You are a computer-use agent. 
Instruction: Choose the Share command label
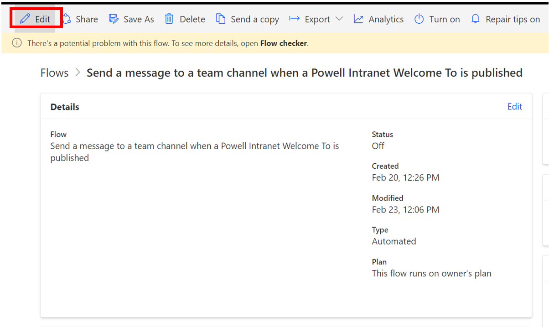[x=87, y=20]
